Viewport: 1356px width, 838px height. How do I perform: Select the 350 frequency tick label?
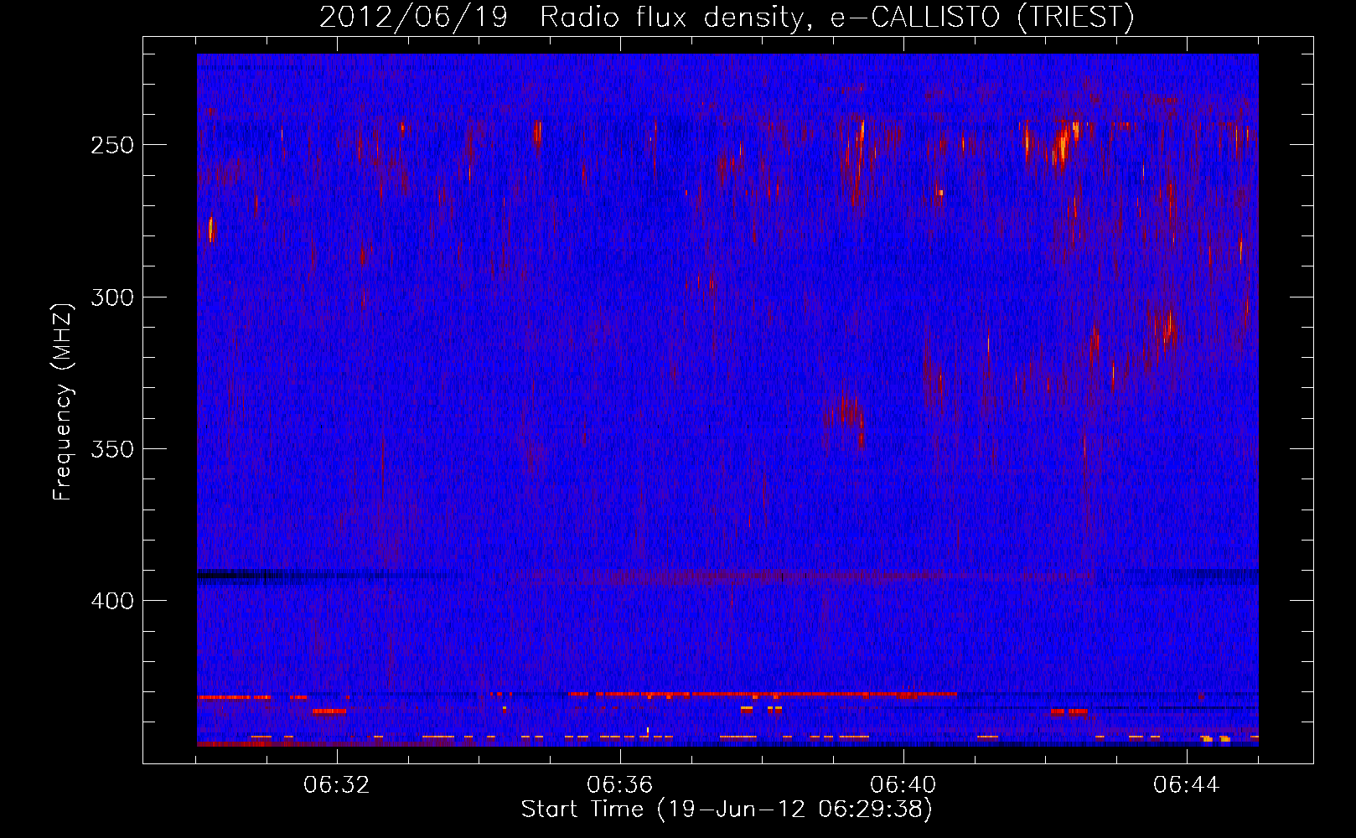(112, 449)
